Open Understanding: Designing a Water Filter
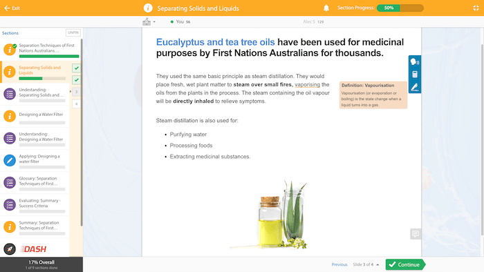 pyautogui.click(x=35, y=138)
